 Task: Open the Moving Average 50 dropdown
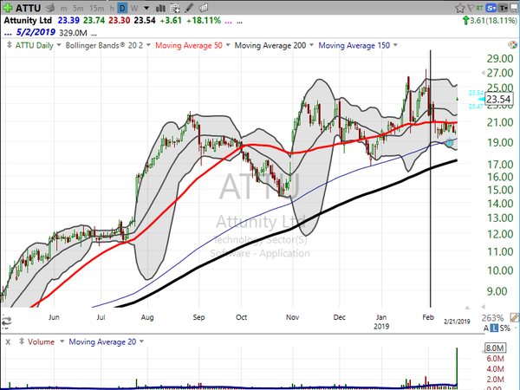tap(228, 45)
